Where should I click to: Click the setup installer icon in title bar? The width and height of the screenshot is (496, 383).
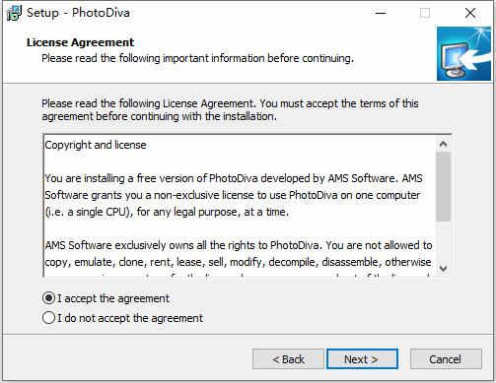[x=15, y=13]
